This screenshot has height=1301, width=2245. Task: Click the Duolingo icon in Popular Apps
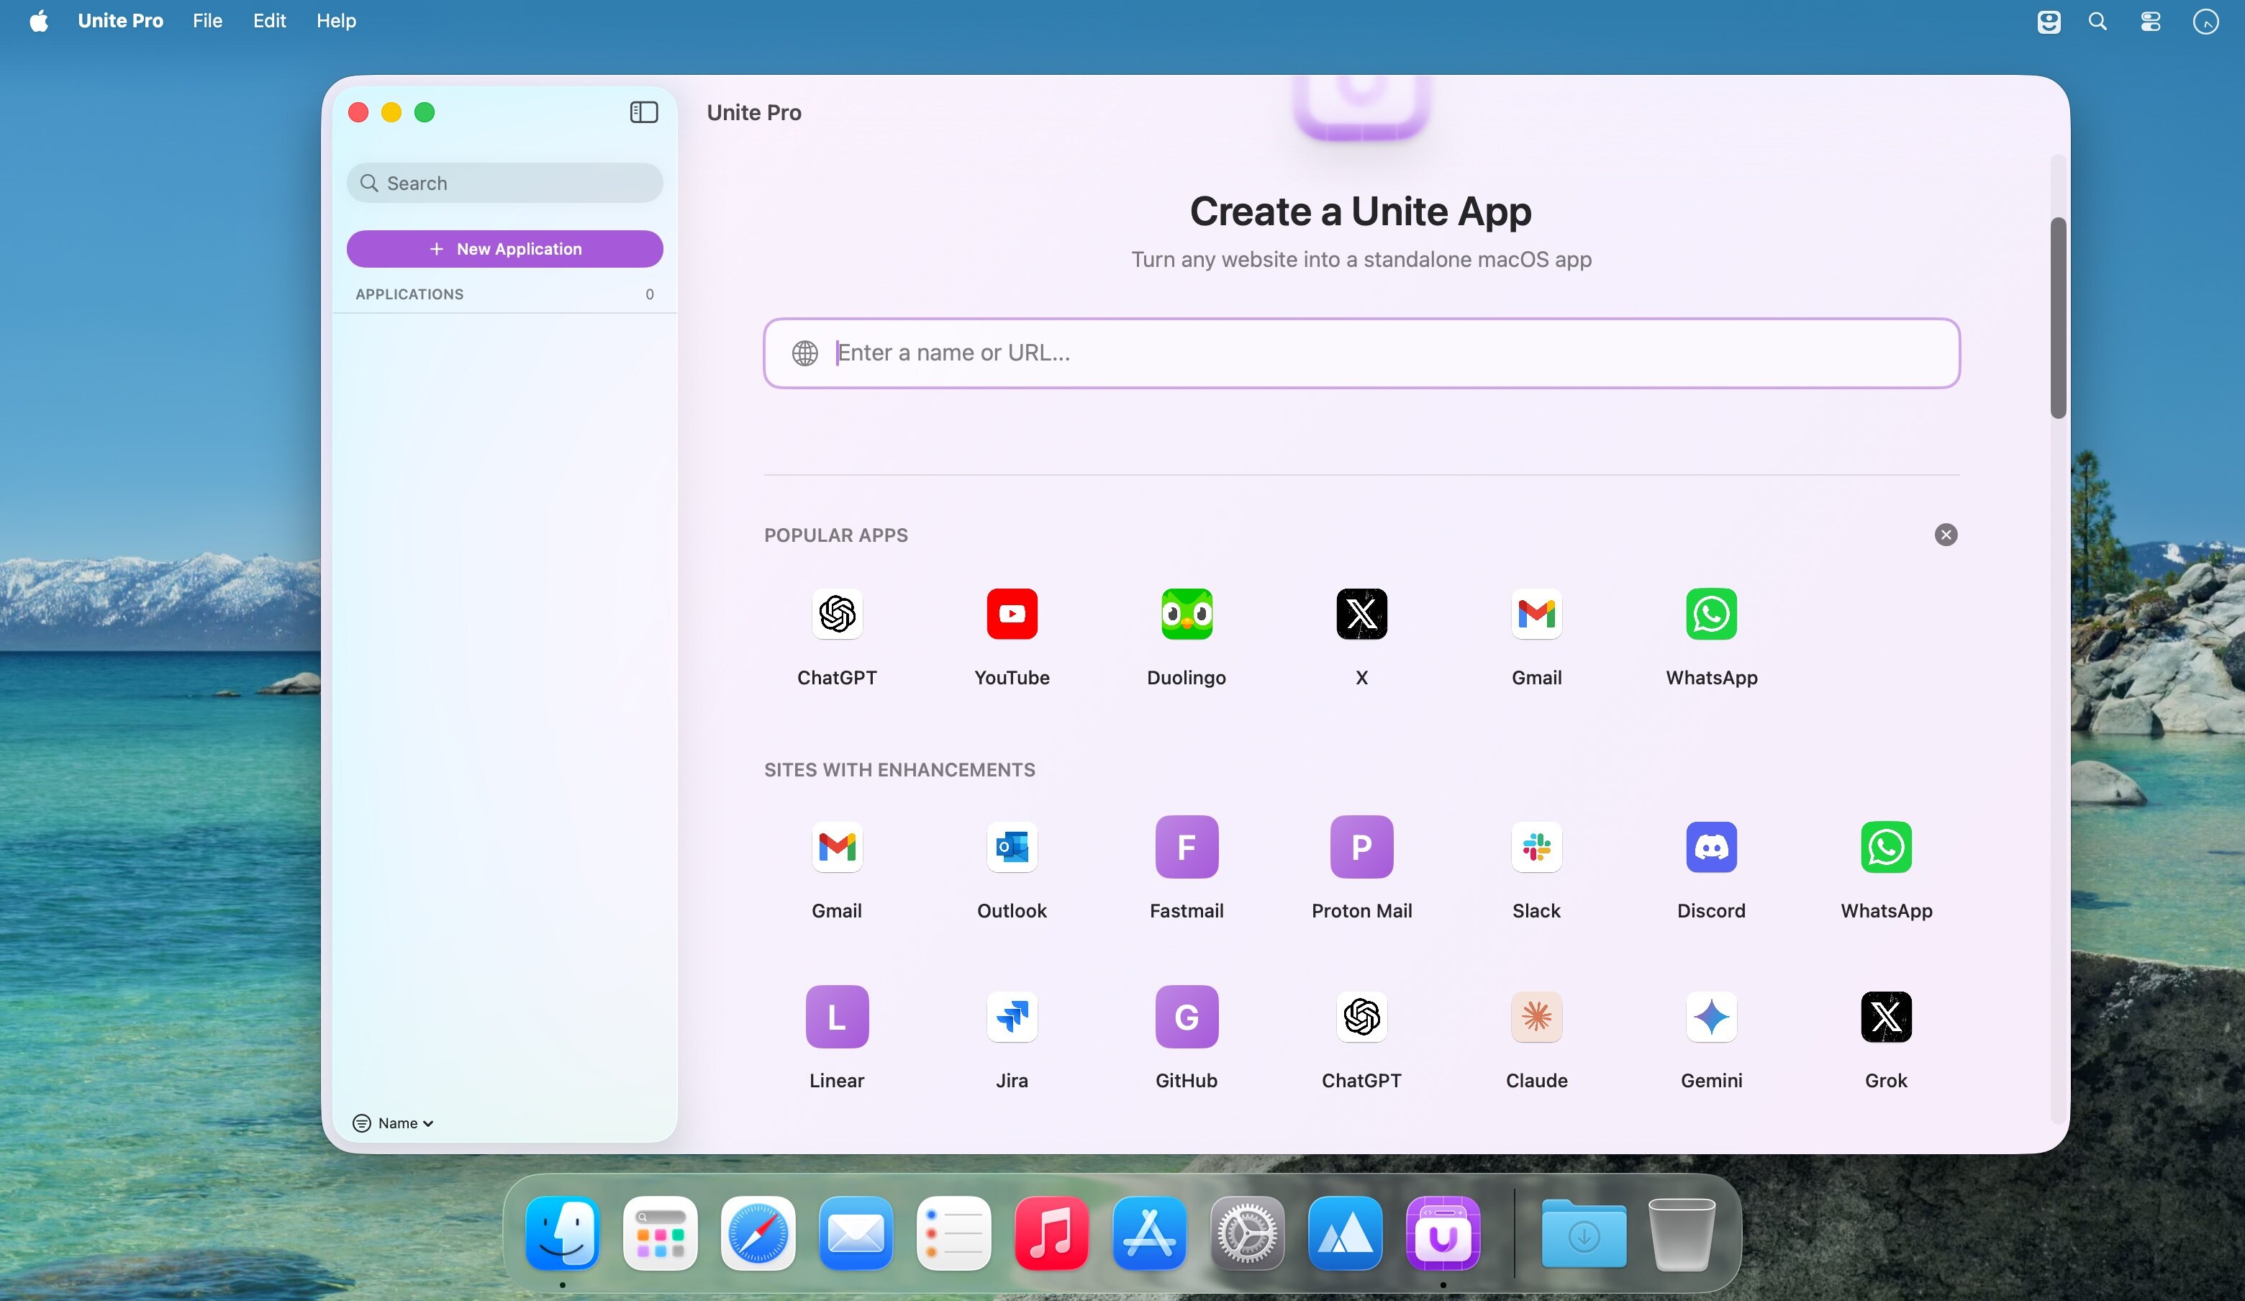click(x=1186, y=614)
